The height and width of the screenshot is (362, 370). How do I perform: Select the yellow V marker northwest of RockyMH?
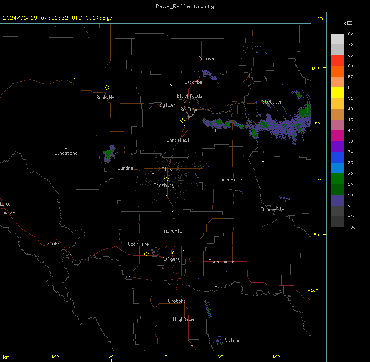pyautogui.click(x=75, y=79)
